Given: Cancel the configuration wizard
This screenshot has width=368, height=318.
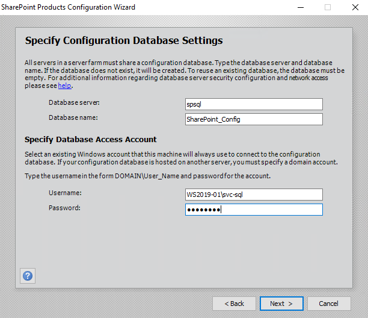Looking at the screenshot, I should tap(329, 304).
